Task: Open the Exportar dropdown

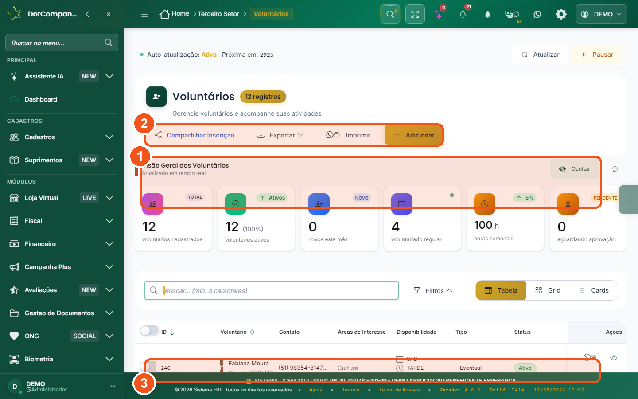Action: (280, 135)
